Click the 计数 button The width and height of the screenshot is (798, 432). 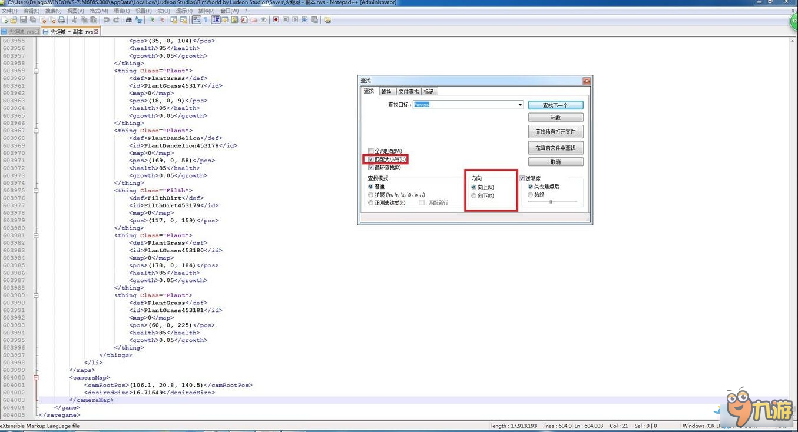tap(555, 118)
